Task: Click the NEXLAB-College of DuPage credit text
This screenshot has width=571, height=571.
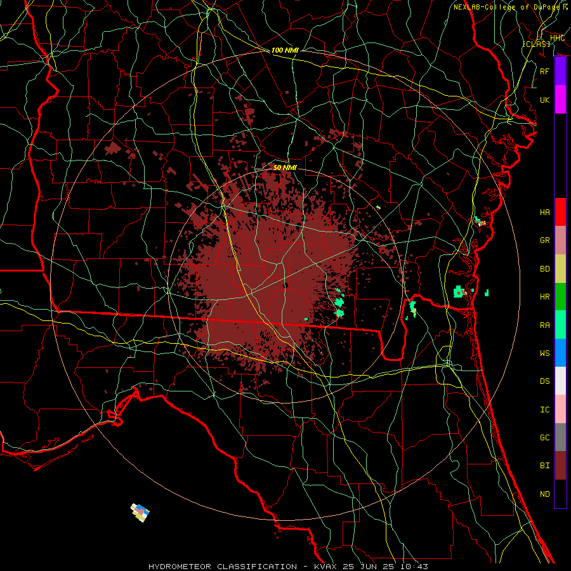Action: 507,7
